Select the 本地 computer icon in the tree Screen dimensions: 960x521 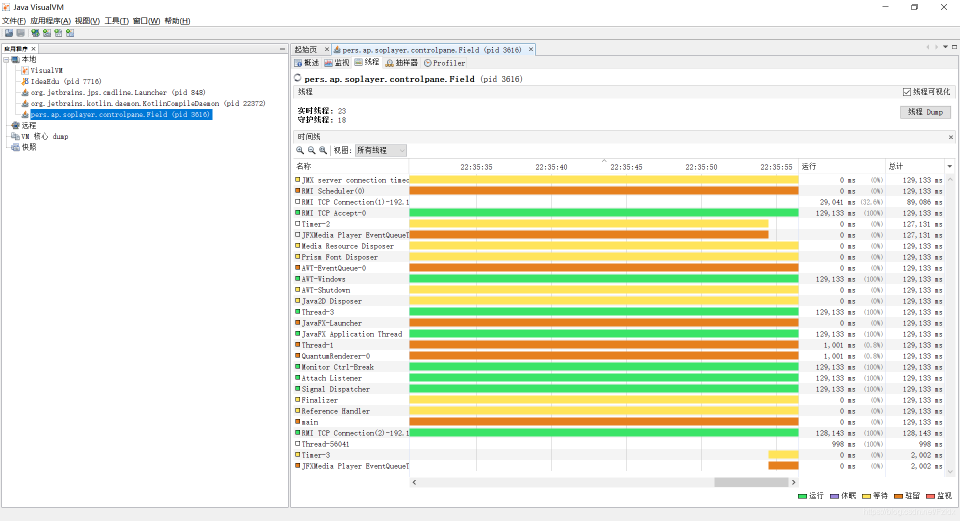[15, 59]
